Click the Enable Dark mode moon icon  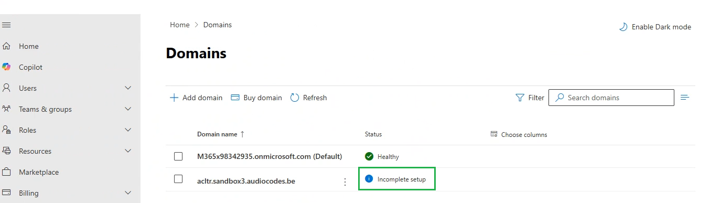pos(623,27)
